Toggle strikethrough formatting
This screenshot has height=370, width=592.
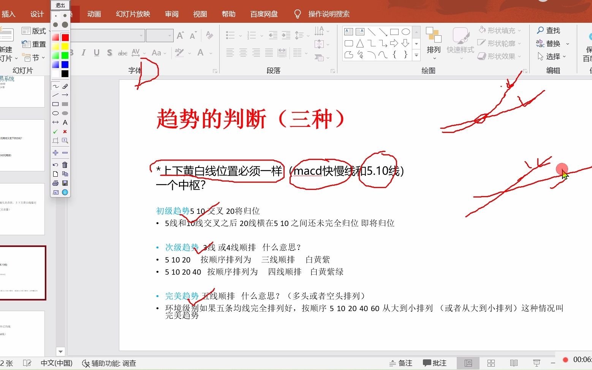click(x=122, y=53)
